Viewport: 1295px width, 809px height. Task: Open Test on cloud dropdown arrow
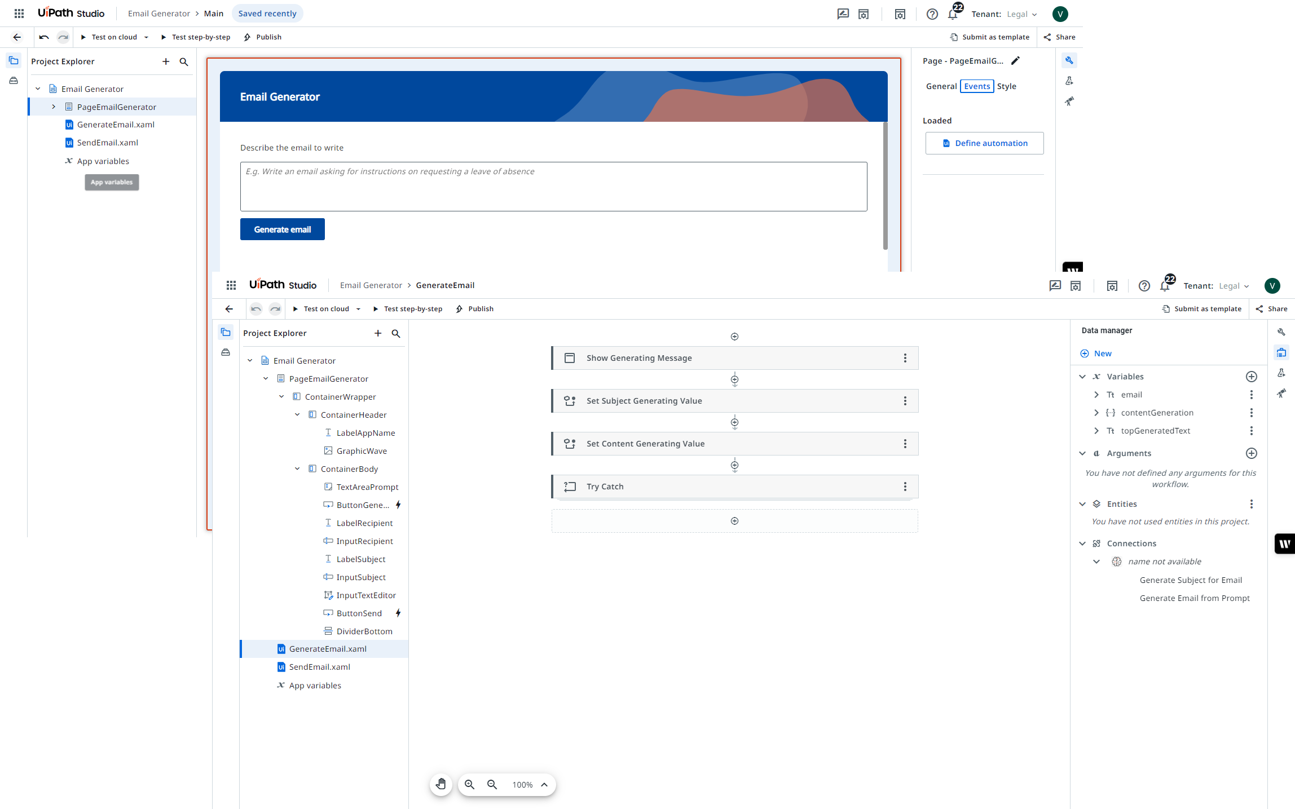click(146, 37)
